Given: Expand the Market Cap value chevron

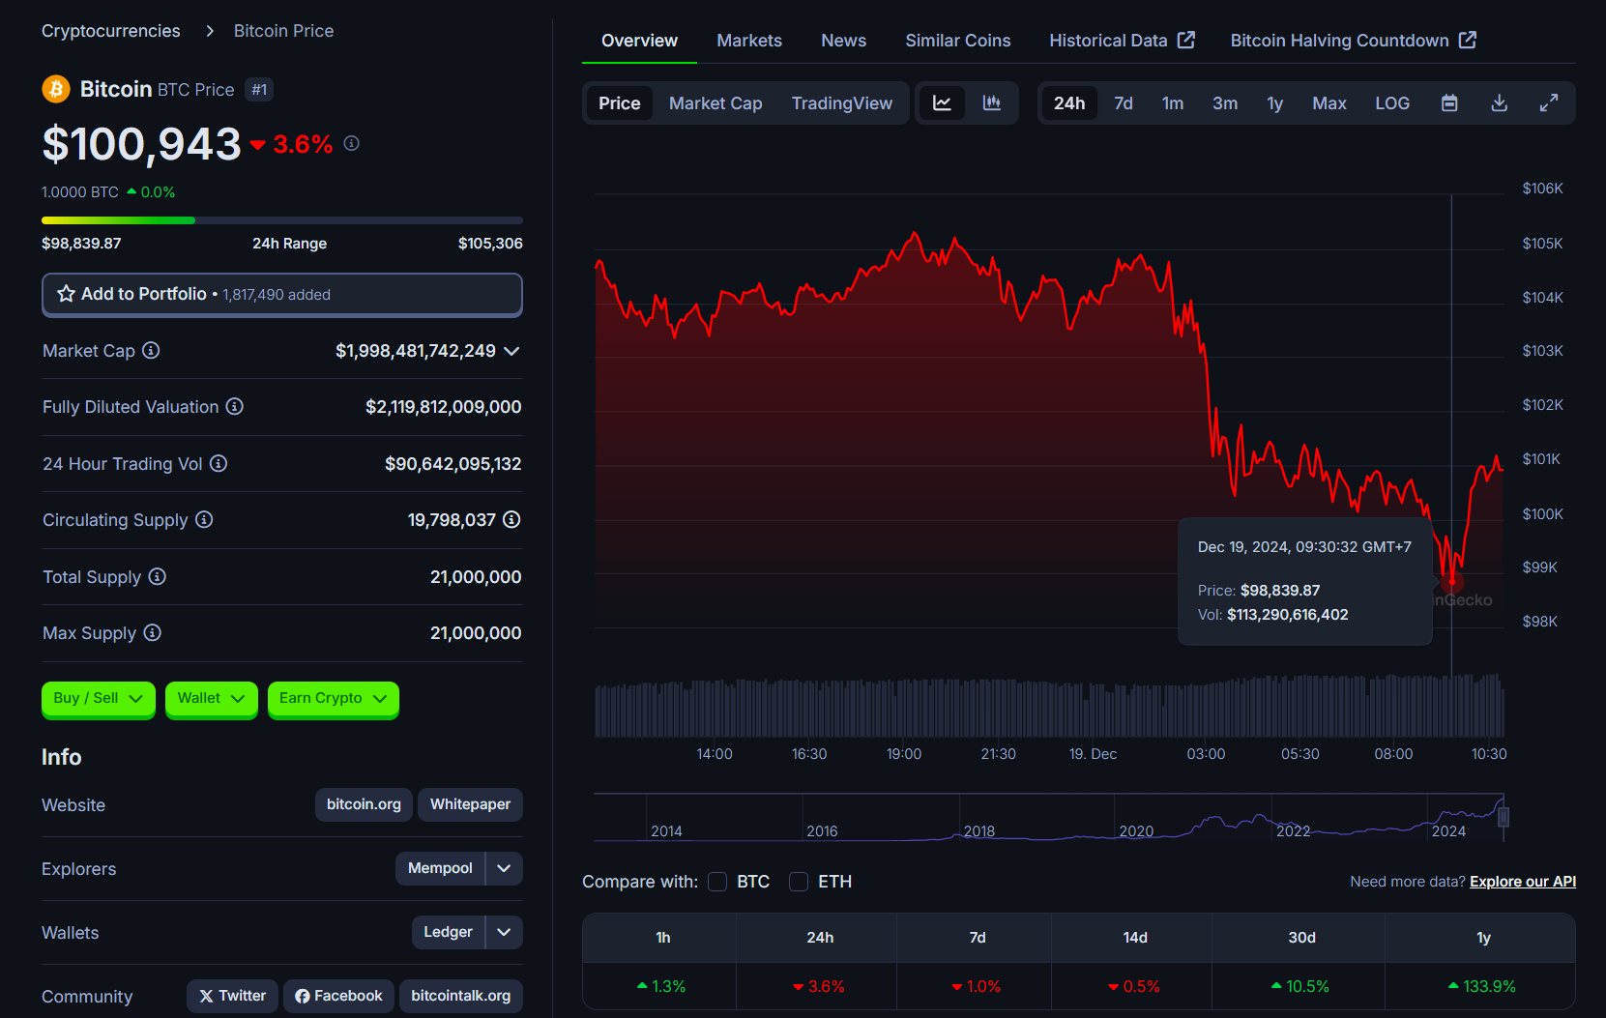Looking at the screenshot, I should click(x=511, y=351).
